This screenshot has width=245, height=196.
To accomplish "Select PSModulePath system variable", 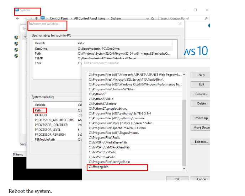I will (x=58, y=139).
